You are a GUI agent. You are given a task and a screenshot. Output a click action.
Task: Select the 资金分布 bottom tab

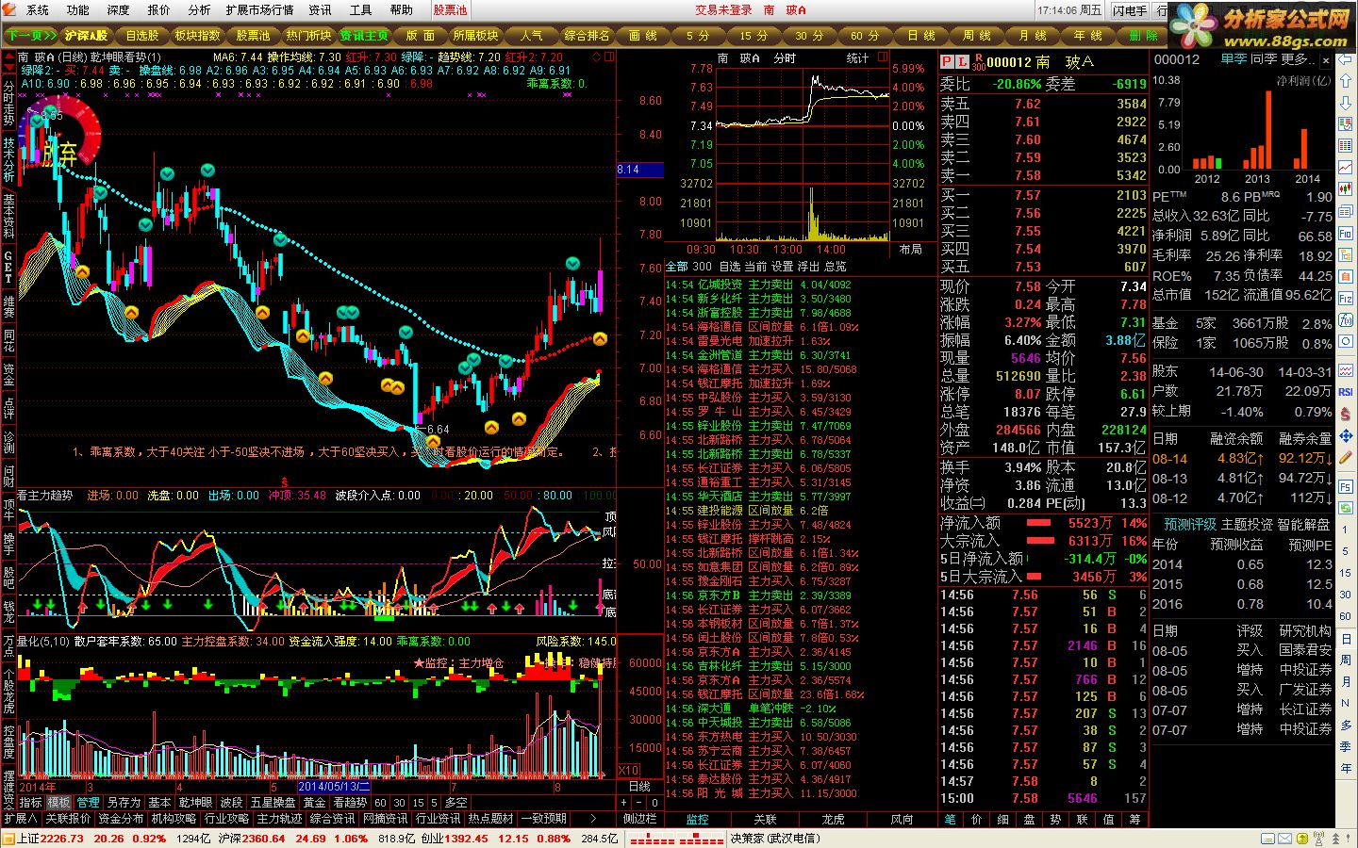[121, 819]
